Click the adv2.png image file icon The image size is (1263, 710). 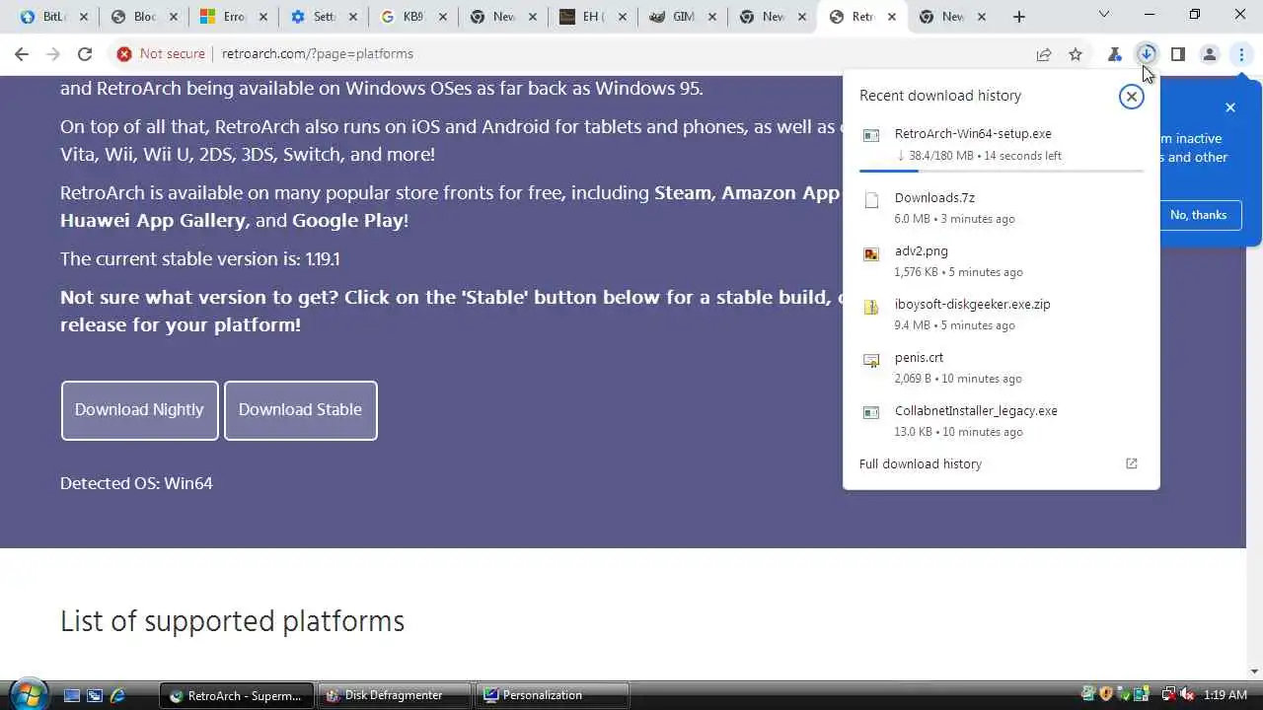tap(870, 253)
